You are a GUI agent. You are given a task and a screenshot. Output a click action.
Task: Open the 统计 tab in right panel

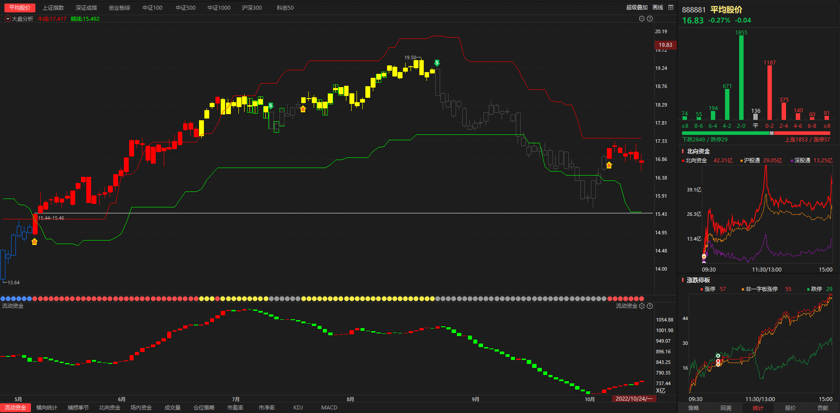point(758,408)
